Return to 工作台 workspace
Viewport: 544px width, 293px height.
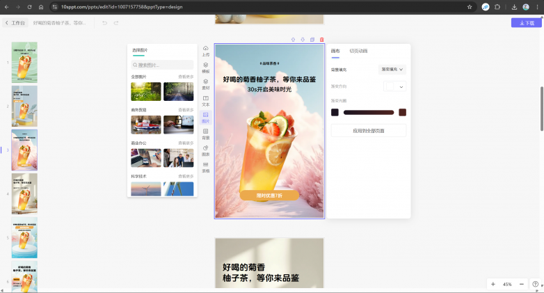tap(15, 23)
